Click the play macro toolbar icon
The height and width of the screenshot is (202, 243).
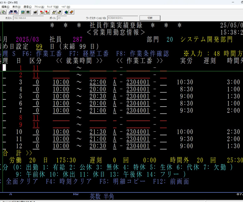pyautogui.click(x=54, y=12)
